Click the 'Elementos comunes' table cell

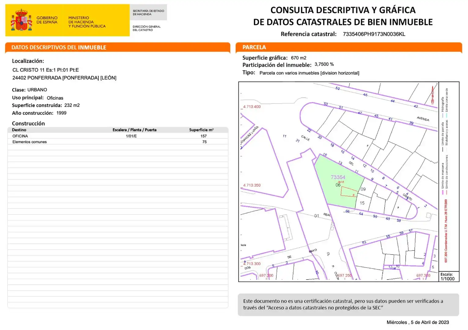point(30,142)
